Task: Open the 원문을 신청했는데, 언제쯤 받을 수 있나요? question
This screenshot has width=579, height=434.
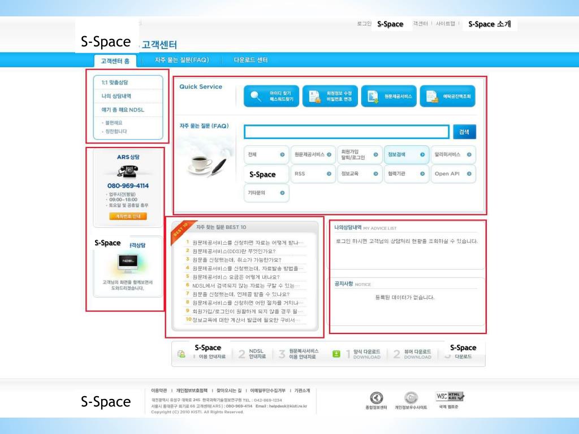Action: pyautogui.click(x=241, y=294)
